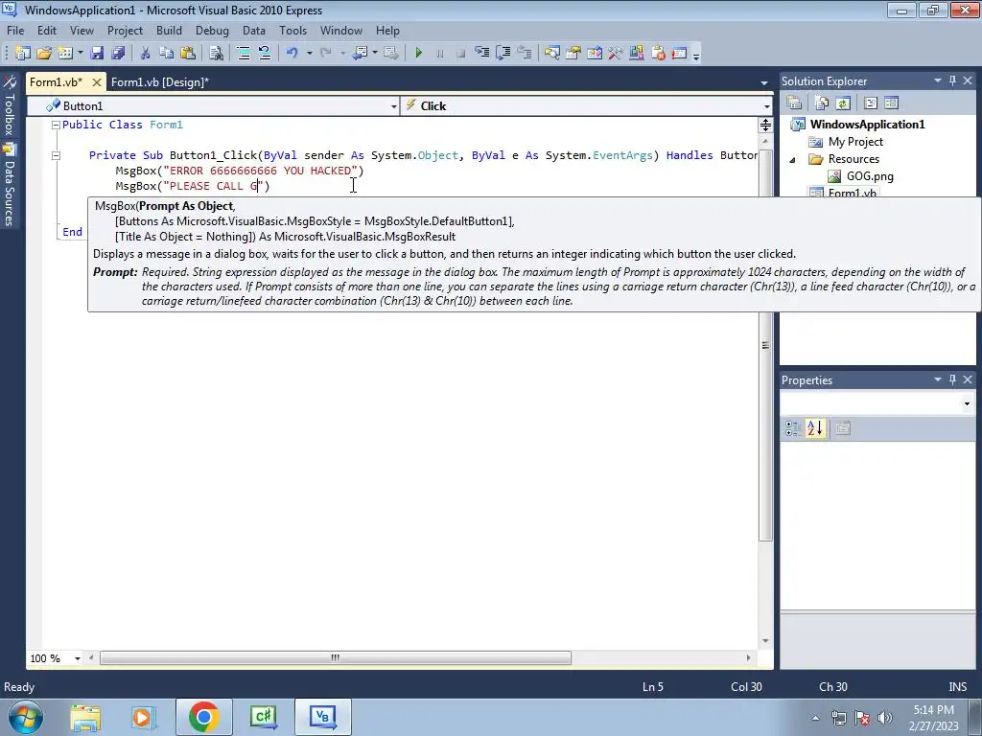Image resolution: width=982 pixels, height=736 pixels.
Task: Open the Error List toolbar icon
Action: [x=658, y=54]
